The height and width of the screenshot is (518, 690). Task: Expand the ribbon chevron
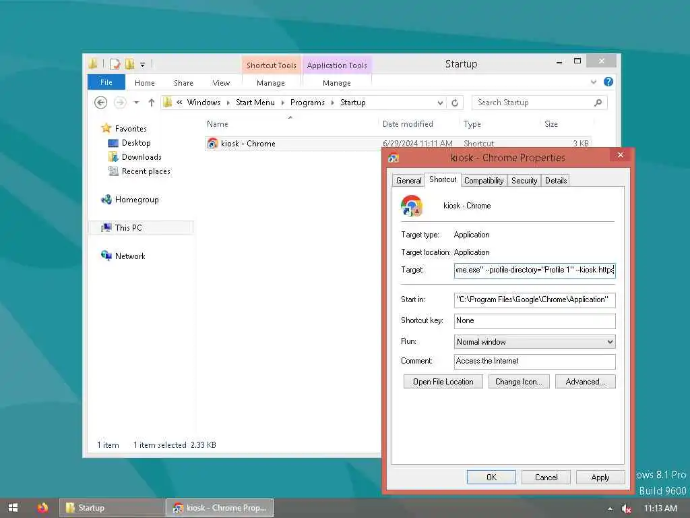593,82
